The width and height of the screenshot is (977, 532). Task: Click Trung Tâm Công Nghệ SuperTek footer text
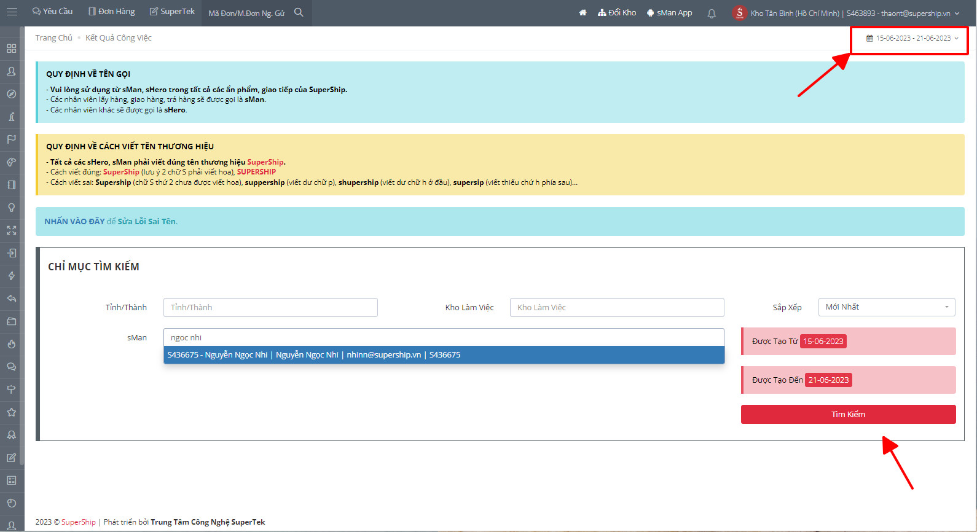(208, 522)
